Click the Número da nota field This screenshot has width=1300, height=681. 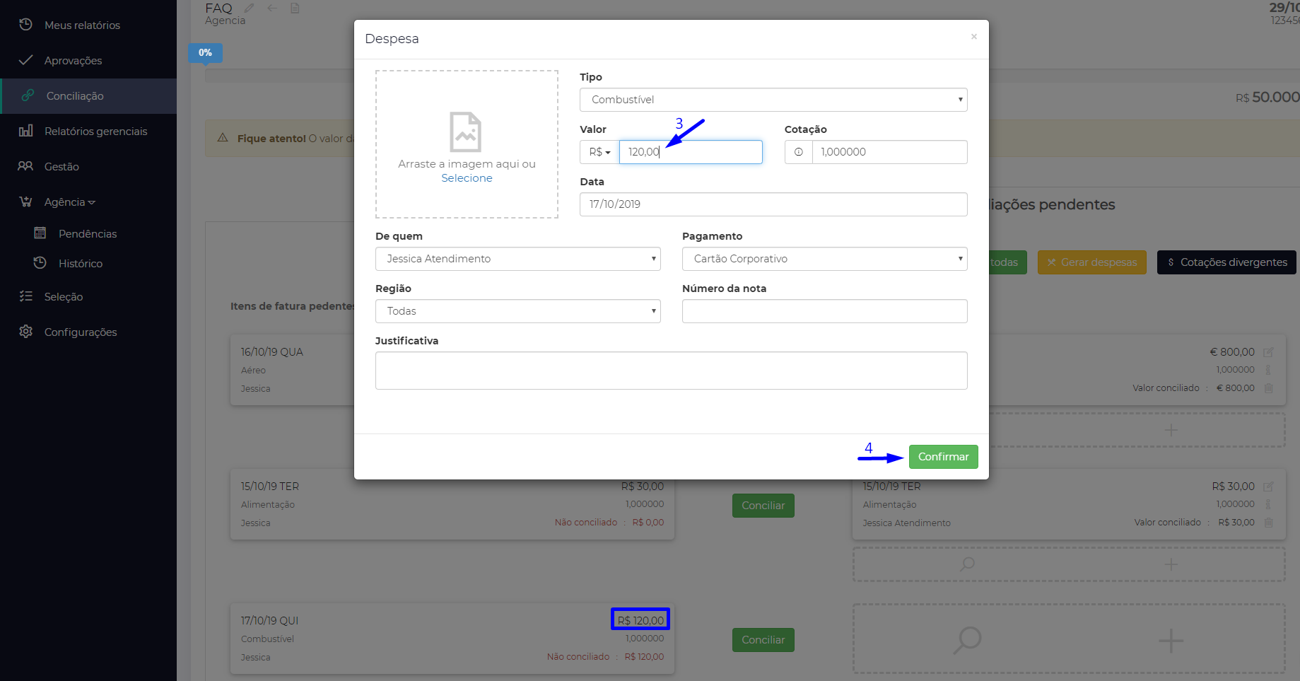824,311
